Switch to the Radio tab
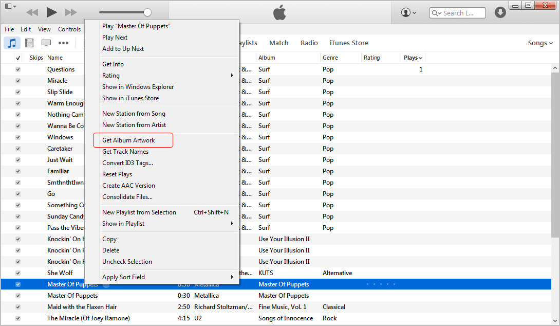560x326 pixels. (309, 43)
